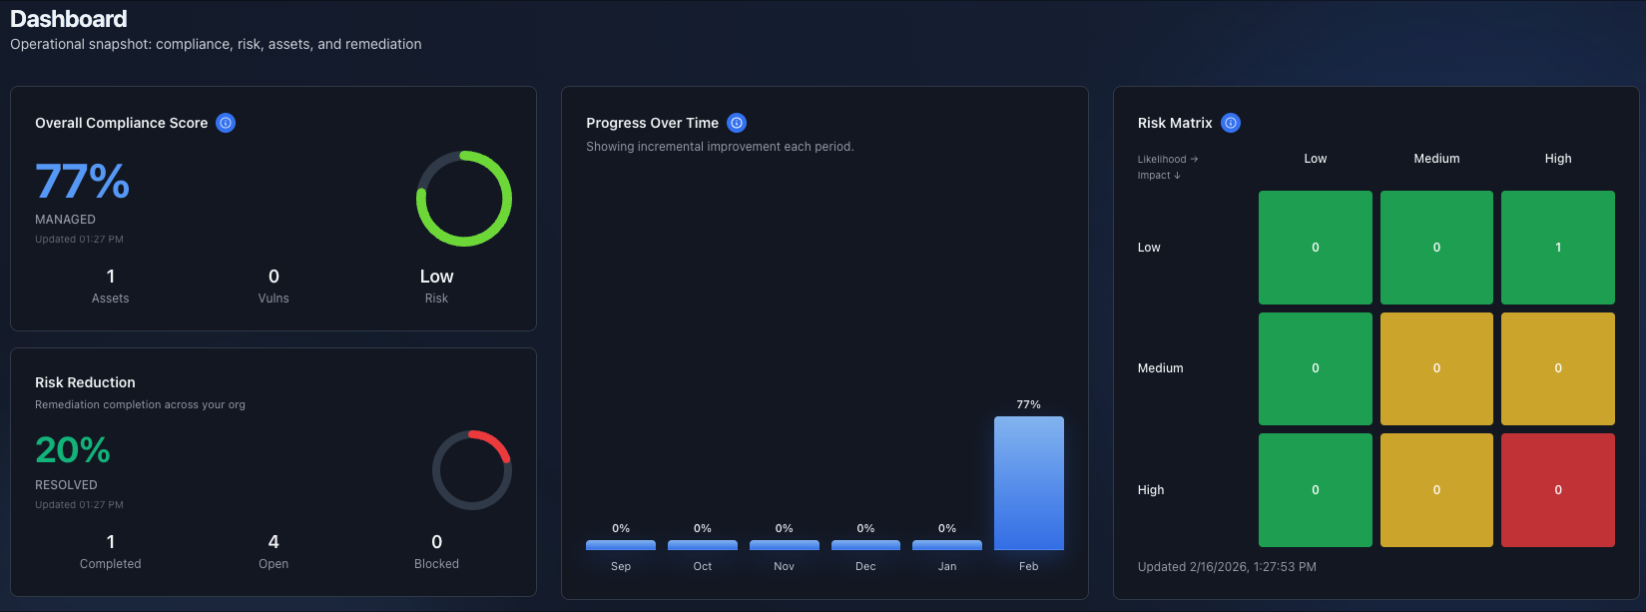The height and width of the screenshot is (612, 1646).
Task: Select the green compliance donut gauge
Action: [463, 199]
